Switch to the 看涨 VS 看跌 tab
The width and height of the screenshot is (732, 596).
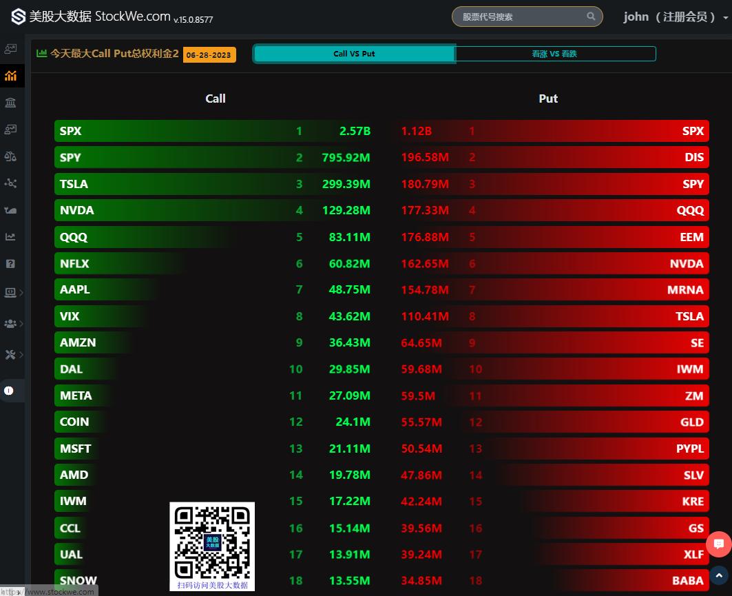pyautogui.click(x=555, y=54)
